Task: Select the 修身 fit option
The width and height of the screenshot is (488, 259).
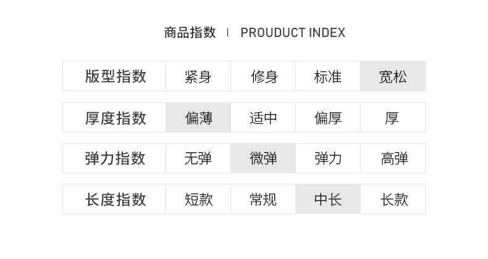Action: point(263,76)
